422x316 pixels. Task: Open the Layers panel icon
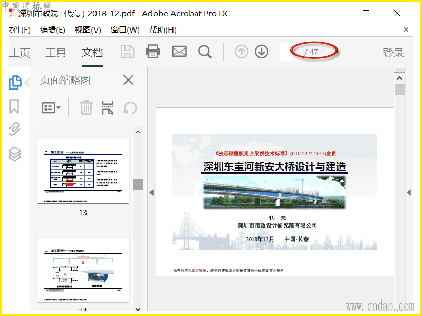[x=15, y=154]
